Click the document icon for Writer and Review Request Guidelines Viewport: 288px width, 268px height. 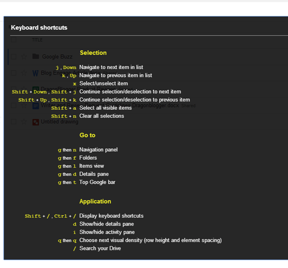36,106
